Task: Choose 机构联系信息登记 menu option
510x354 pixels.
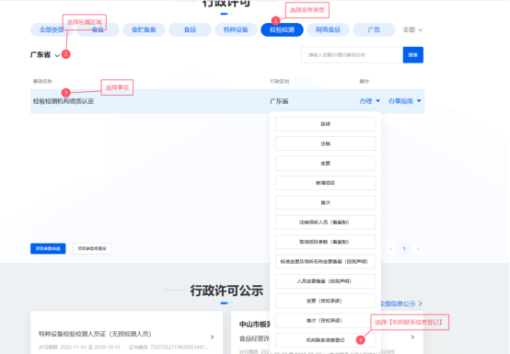Action: click(325, 340)
